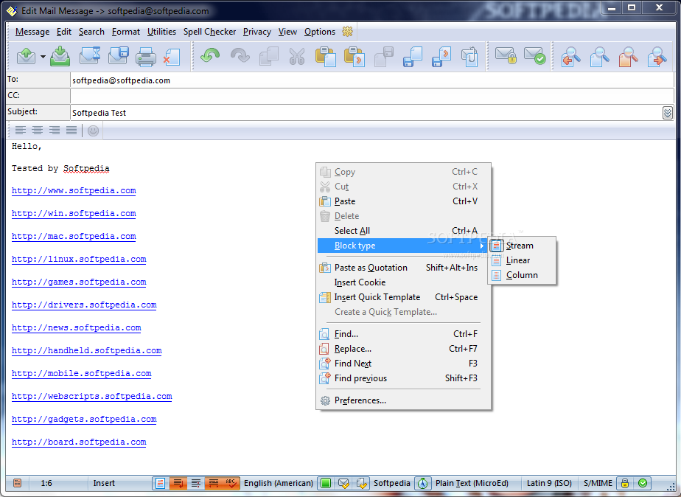
Task: Click blue page with floppy save icon
Action: pos(413,57)
